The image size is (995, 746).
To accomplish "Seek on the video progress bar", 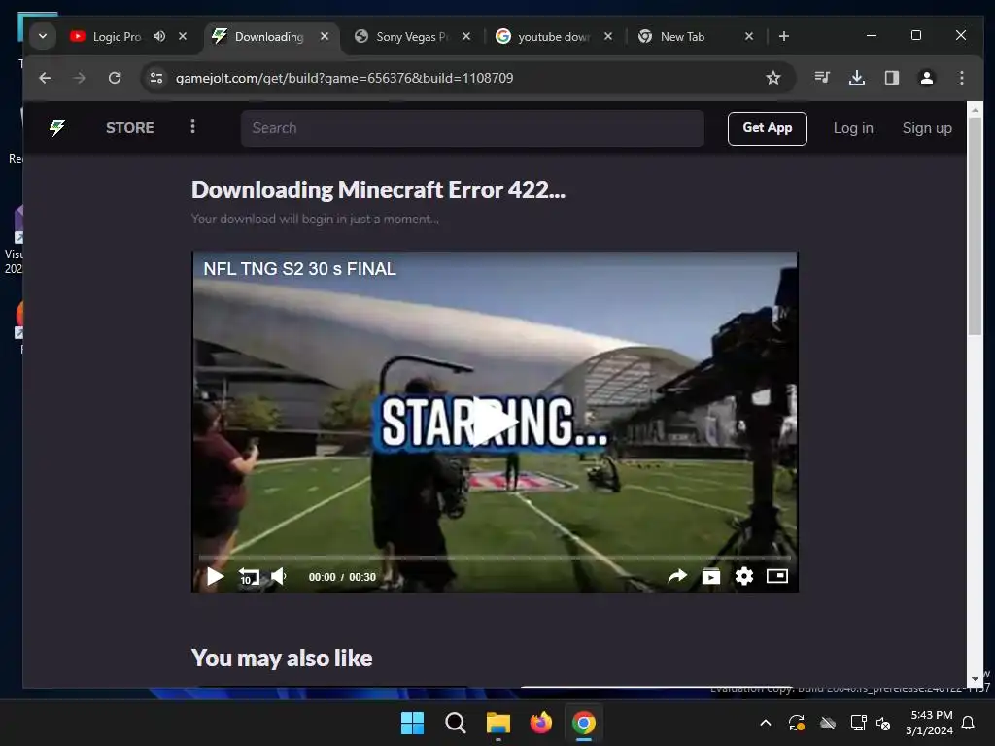I will click(495, 558).
